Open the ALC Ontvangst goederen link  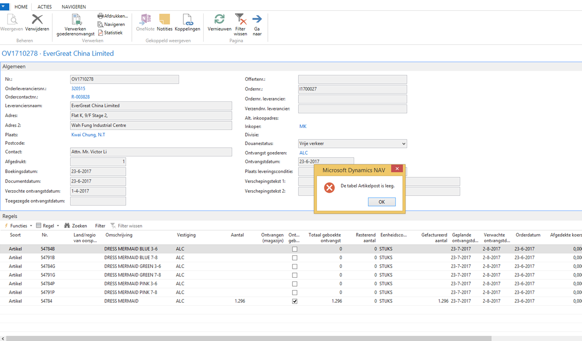point(304,153)
